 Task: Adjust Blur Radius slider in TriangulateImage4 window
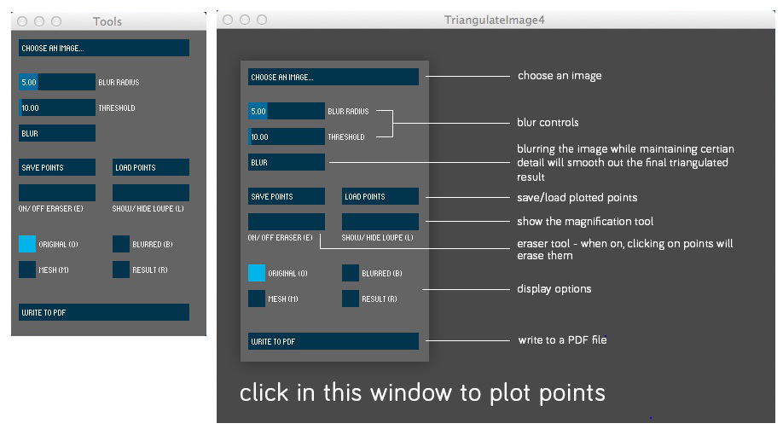(x=287, y=111)
